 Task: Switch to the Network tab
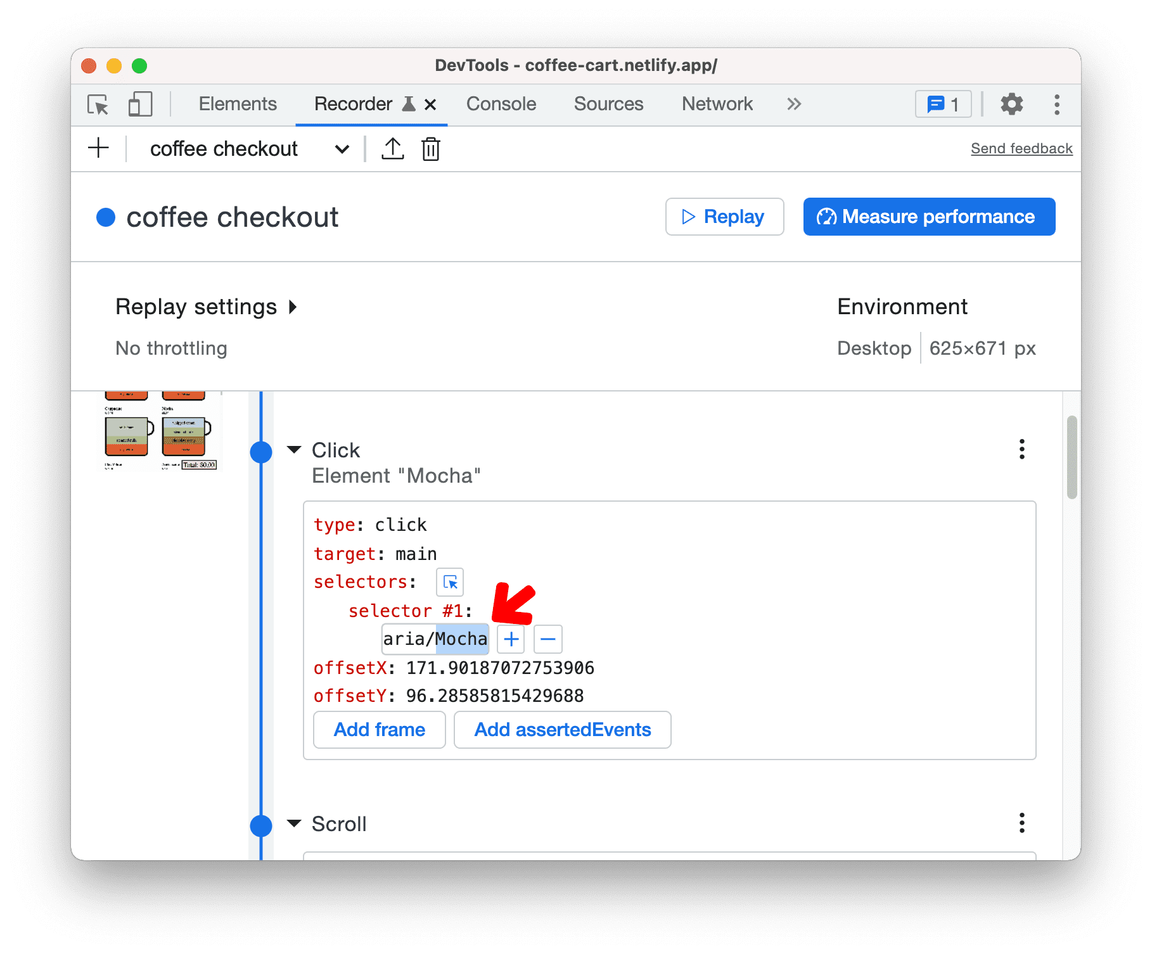click(x=717, y=105)
